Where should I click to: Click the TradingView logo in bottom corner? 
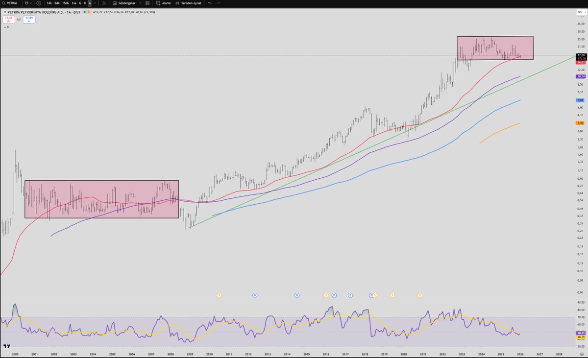click(x=6, y=346)
